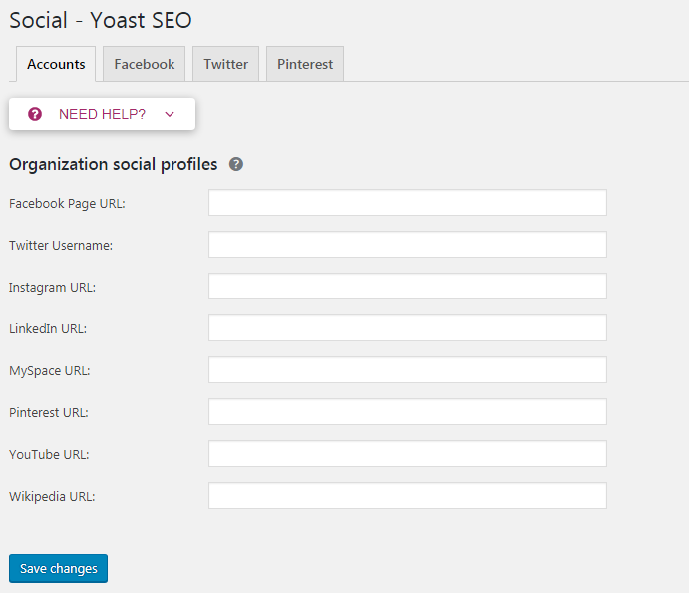689x593 pixels.
Task: Switch to the Accounts tab
Action: coord(56,64)
